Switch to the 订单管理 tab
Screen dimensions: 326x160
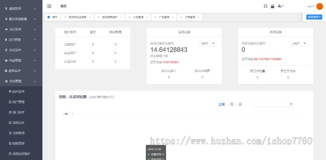190,17
